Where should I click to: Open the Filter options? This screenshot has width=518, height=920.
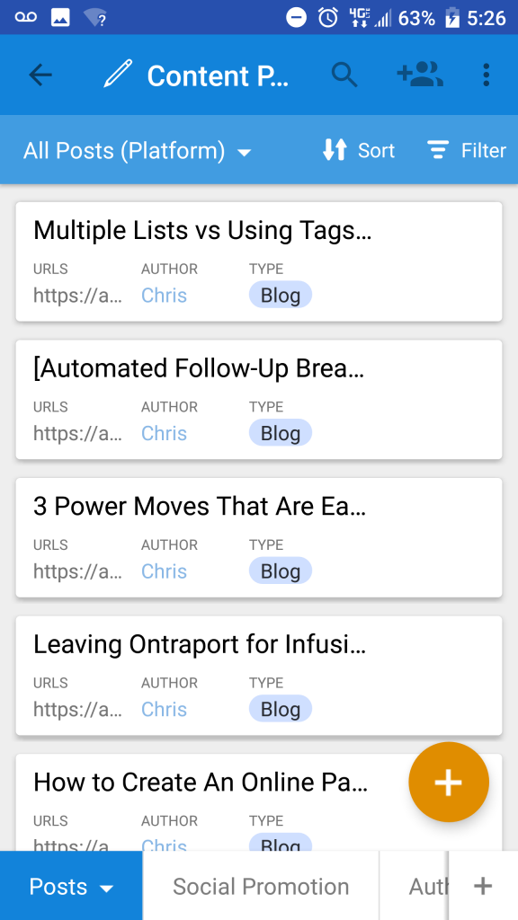tap(467, 150)
